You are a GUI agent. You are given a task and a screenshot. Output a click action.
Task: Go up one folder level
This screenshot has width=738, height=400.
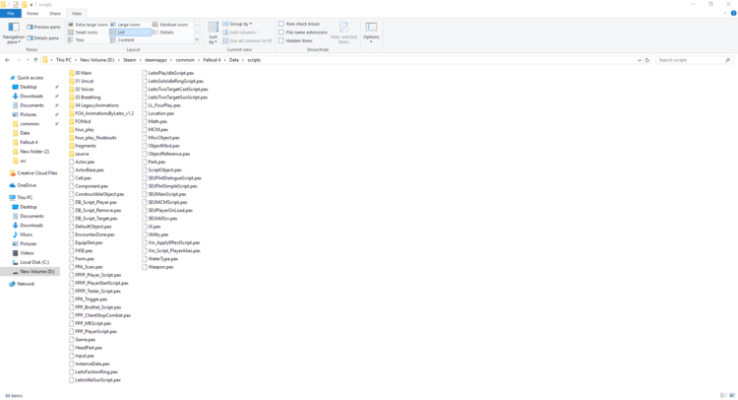[35, 60]
